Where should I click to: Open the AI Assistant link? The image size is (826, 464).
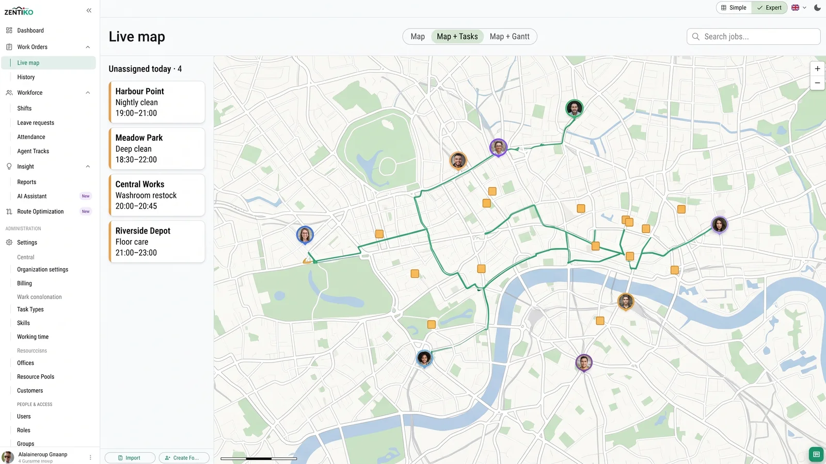click(x=32, y=196)
